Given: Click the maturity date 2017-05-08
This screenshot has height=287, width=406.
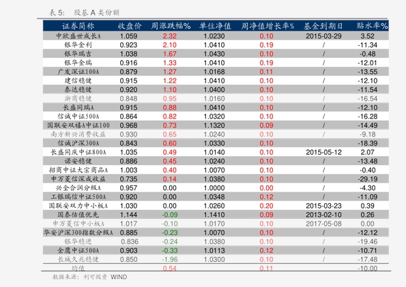Looking at the screenshot, I should click(x=323, y=224).
